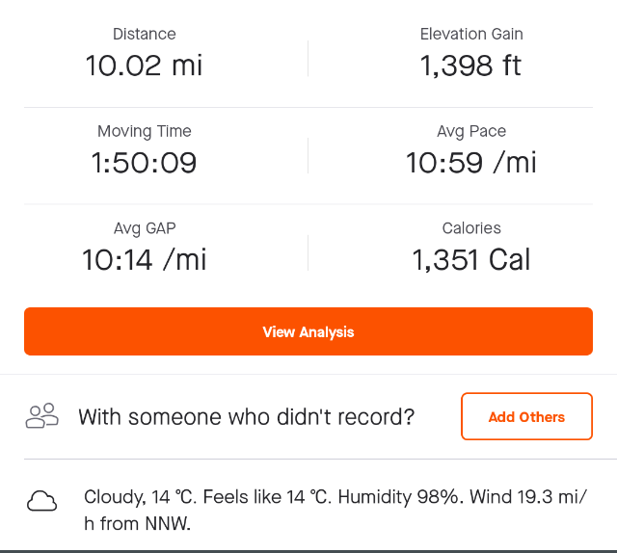The image size is (617, 553).
Task: Click the cloudy weather summary text
Action: click(x=335, y=511)
